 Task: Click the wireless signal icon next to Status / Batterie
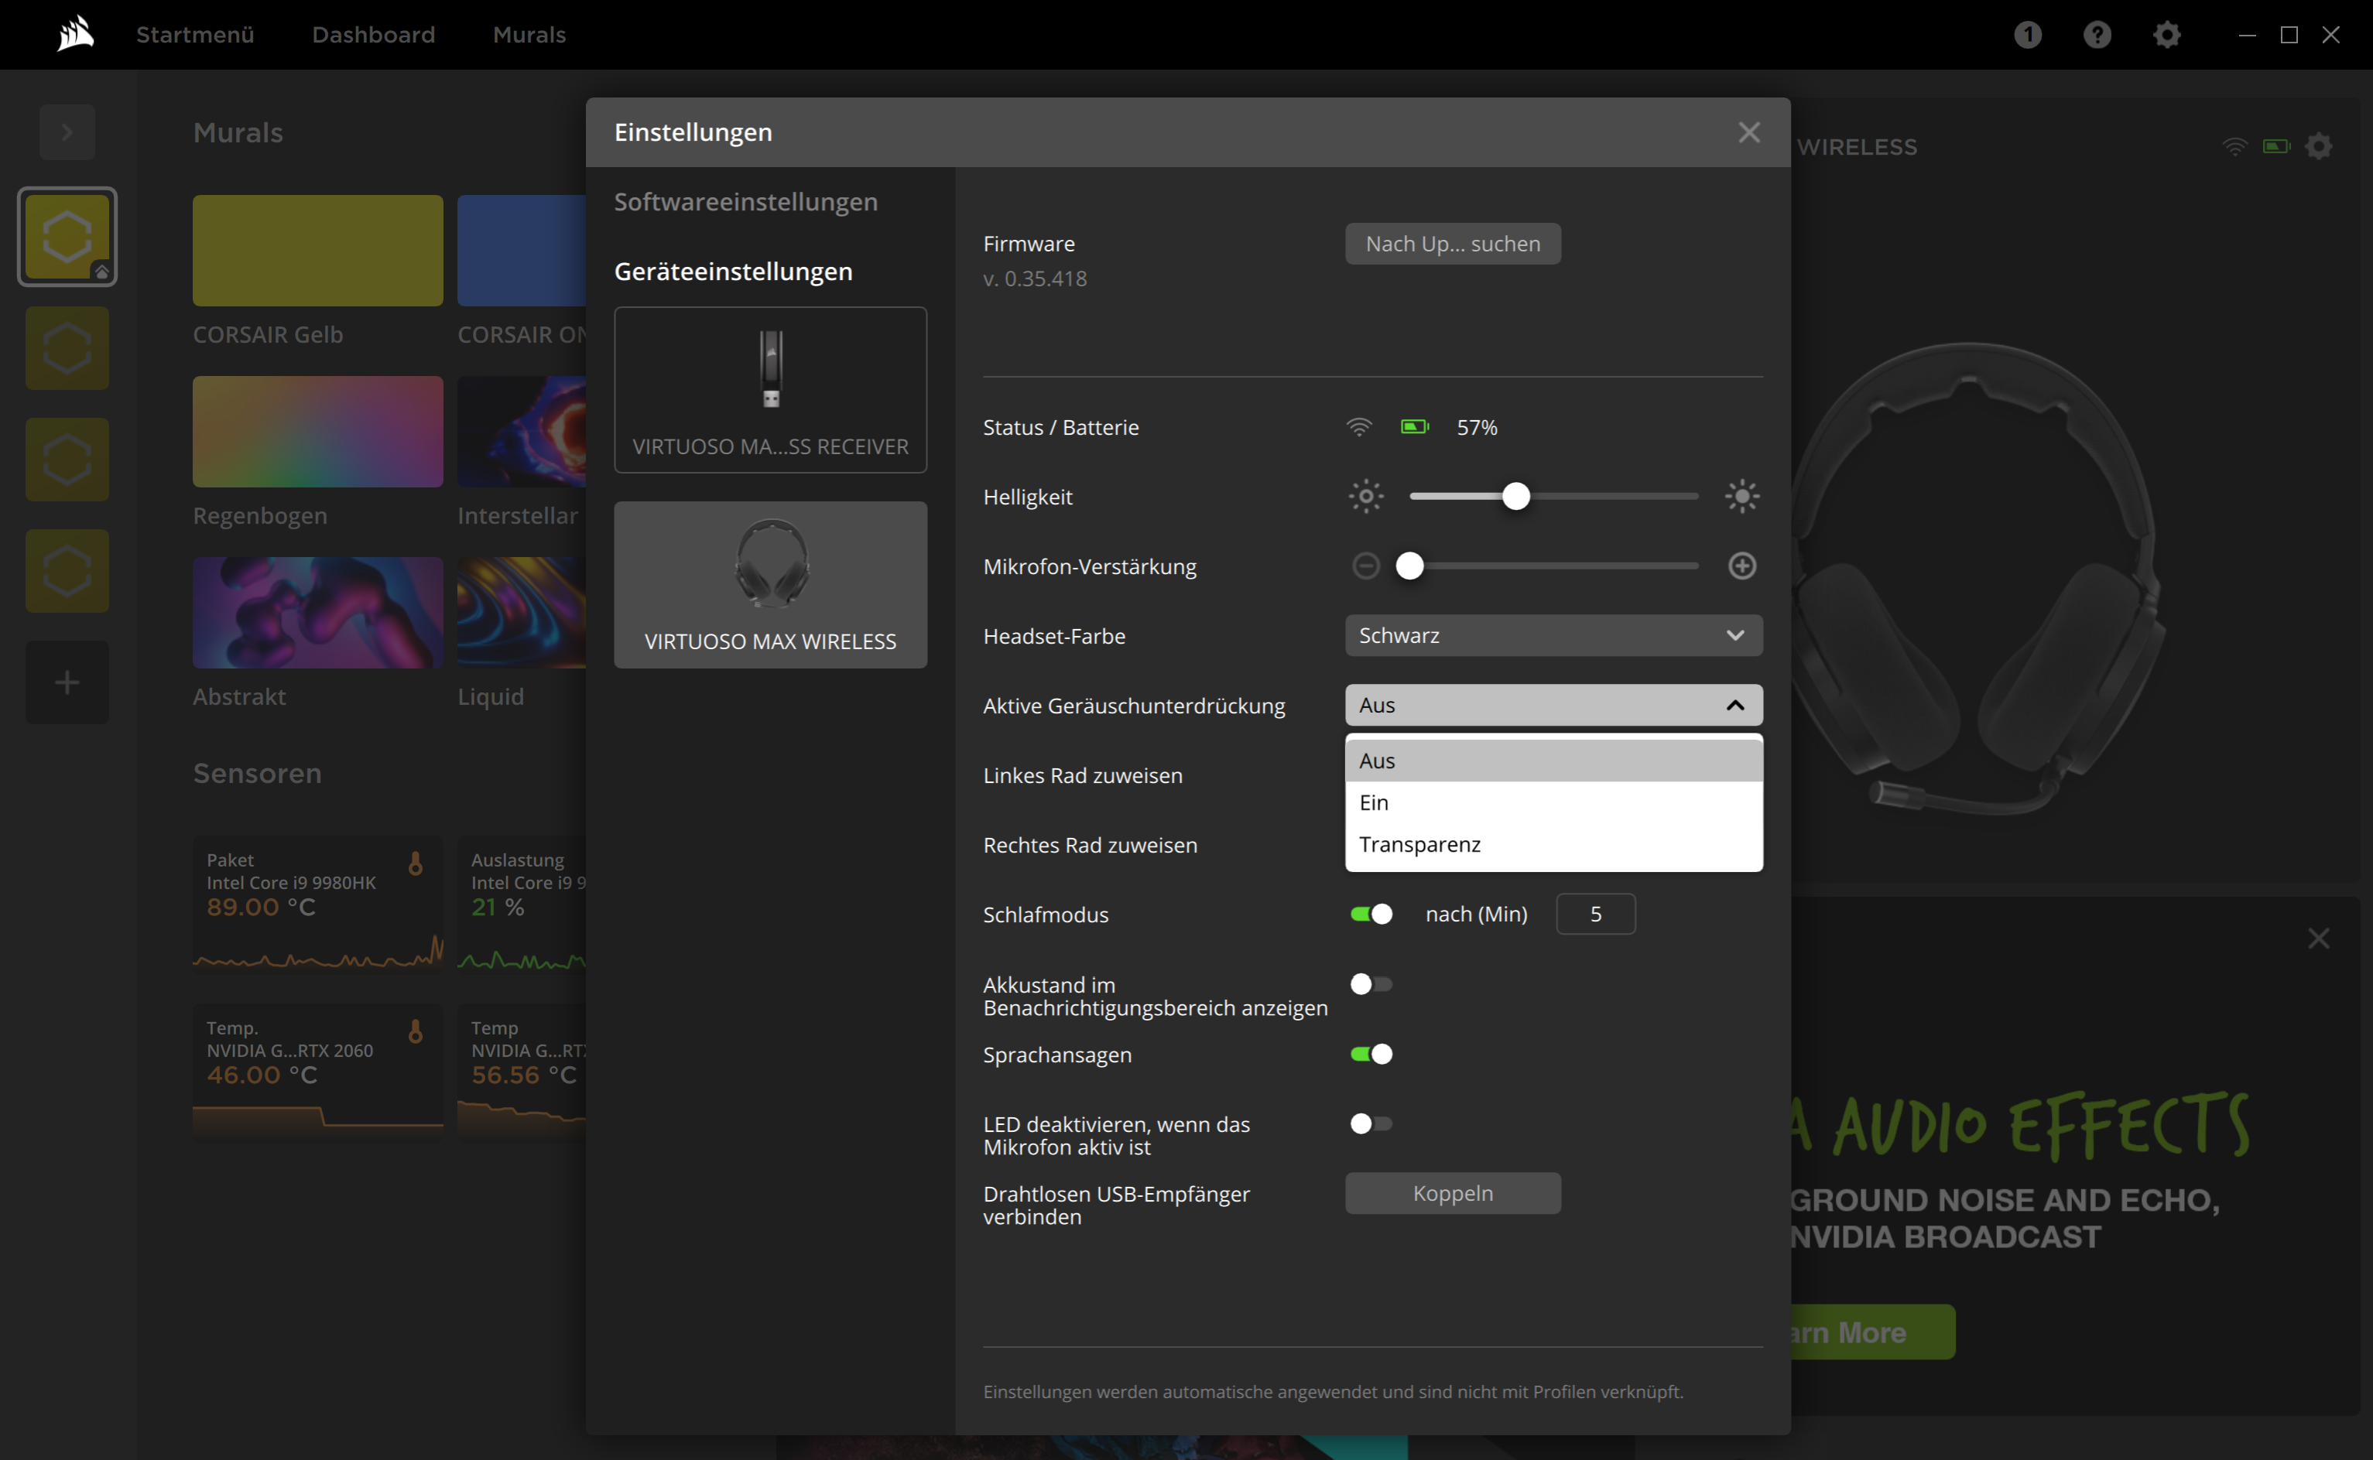pos(1359,427)
